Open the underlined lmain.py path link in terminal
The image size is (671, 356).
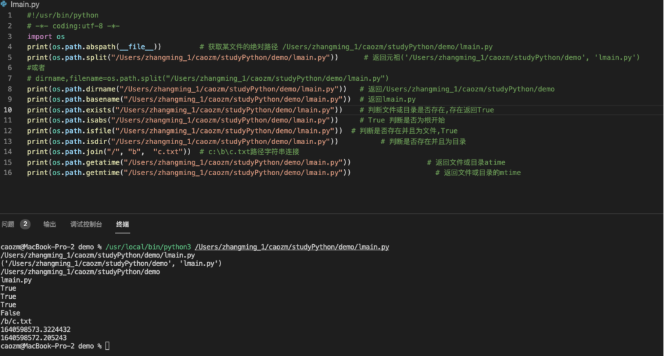(x=292, y=247)
